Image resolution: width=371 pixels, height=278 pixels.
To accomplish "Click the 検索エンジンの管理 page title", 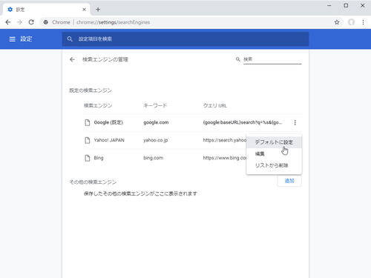I will (x=105, y=59).
